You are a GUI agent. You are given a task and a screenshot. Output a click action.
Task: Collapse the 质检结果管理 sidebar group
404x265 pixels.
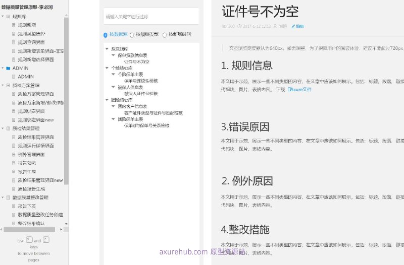[3, 128]
